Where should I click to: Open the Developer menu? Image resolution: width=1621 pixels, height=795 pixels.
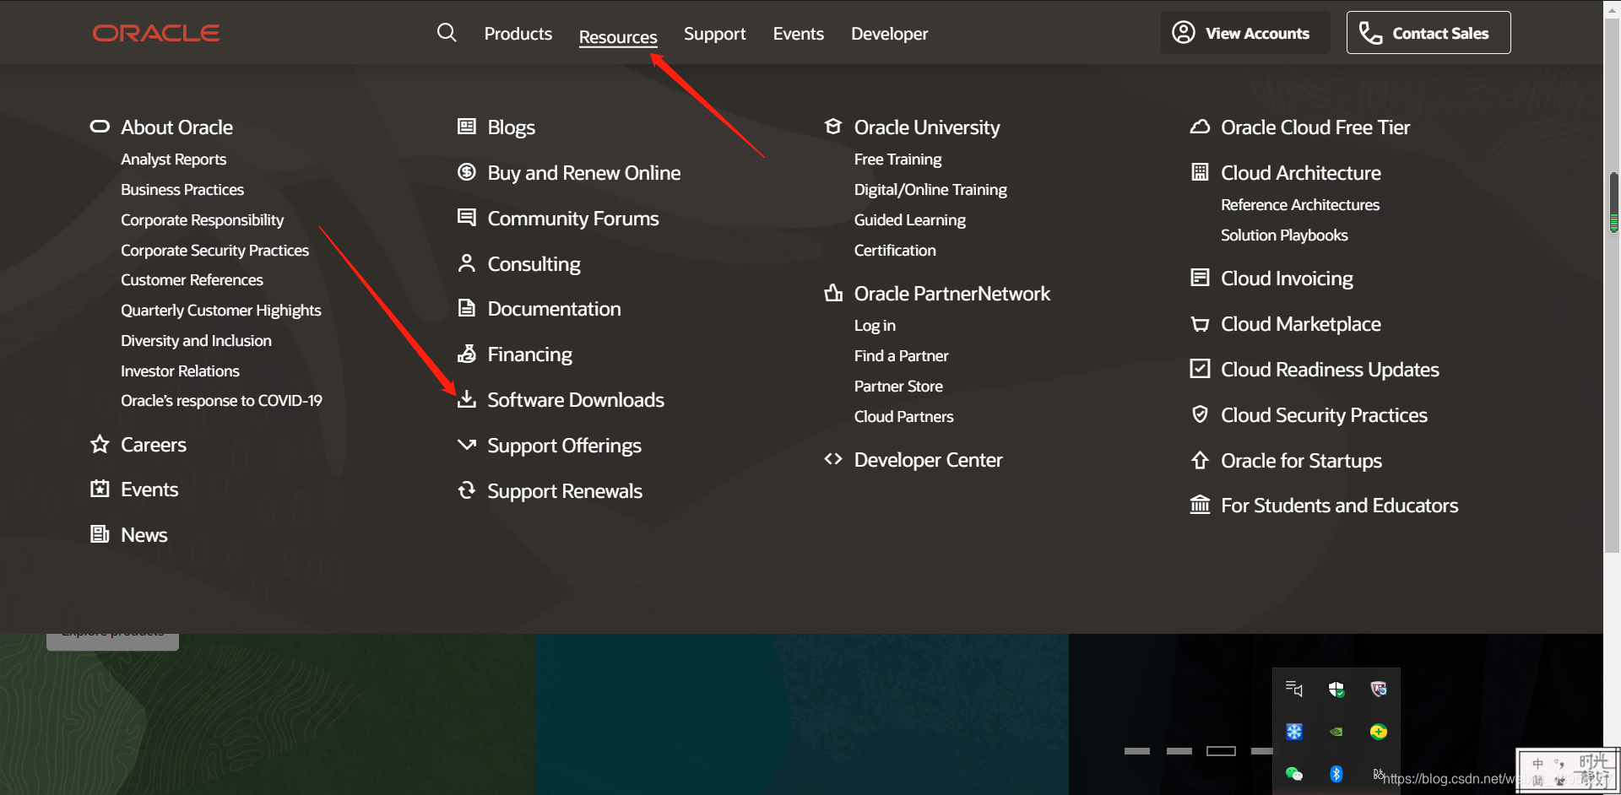tap(890, 34)
